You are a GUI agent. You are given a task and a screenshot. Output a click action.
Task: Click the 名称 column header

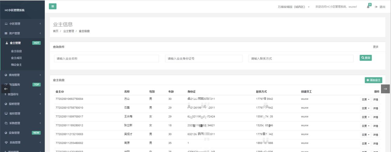(127, 92)
